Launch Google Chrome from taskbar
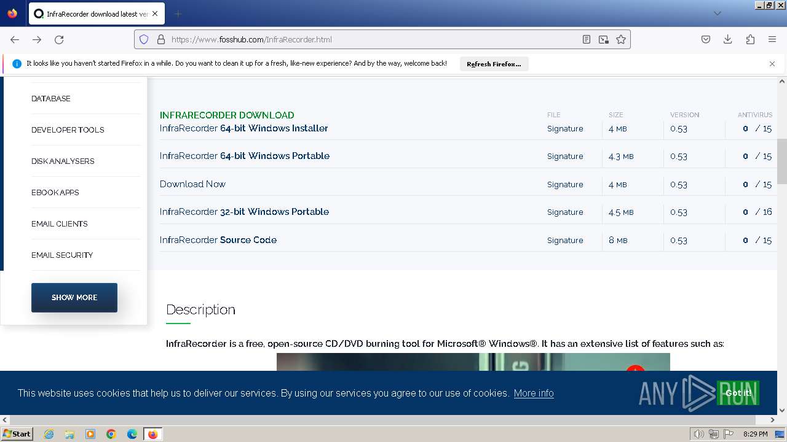Viewport: 787px width, 442px height. pos(111,434)
